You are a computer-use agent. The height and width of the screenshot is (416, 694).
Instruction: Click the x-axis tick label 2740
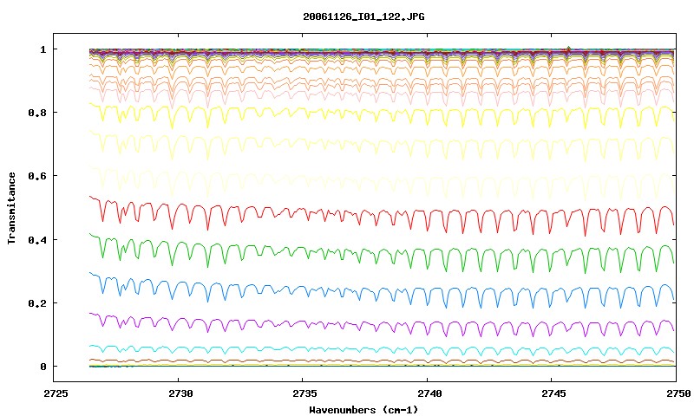coord(429,393)
